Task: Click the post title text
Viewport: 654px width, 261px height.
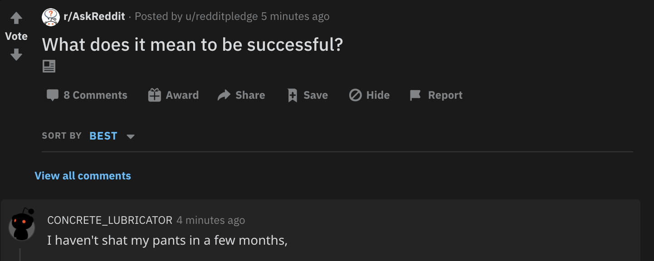Action: (192, 44)
